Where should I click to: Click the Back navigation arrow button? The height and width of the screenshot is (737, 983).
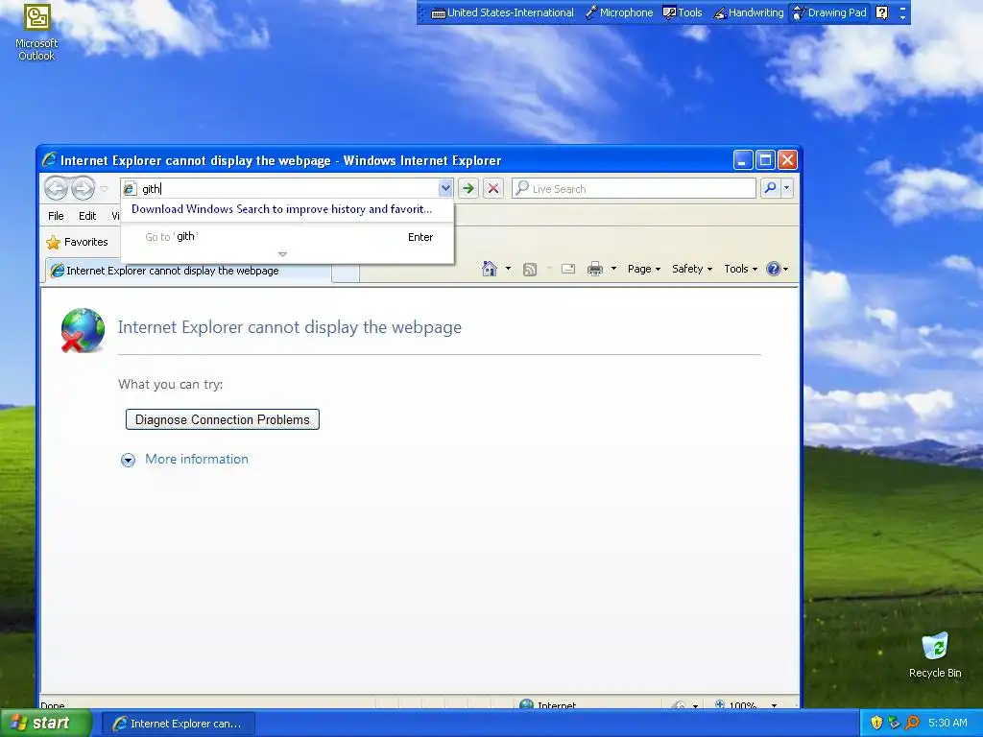click(56, 188)
